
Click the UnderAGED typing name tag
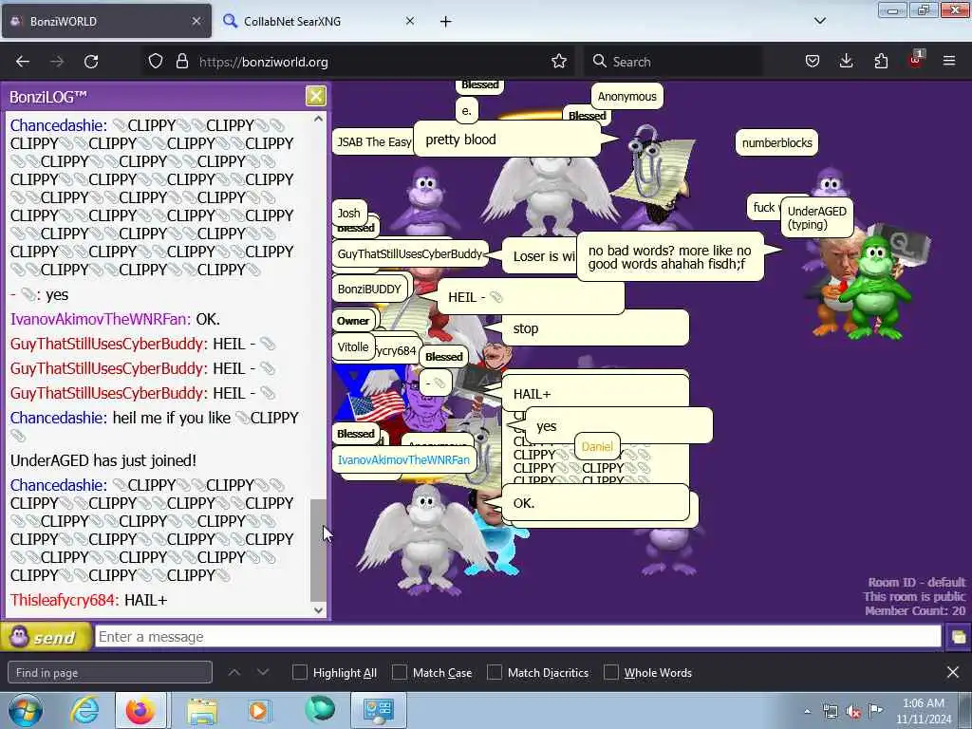coord(816,217)
